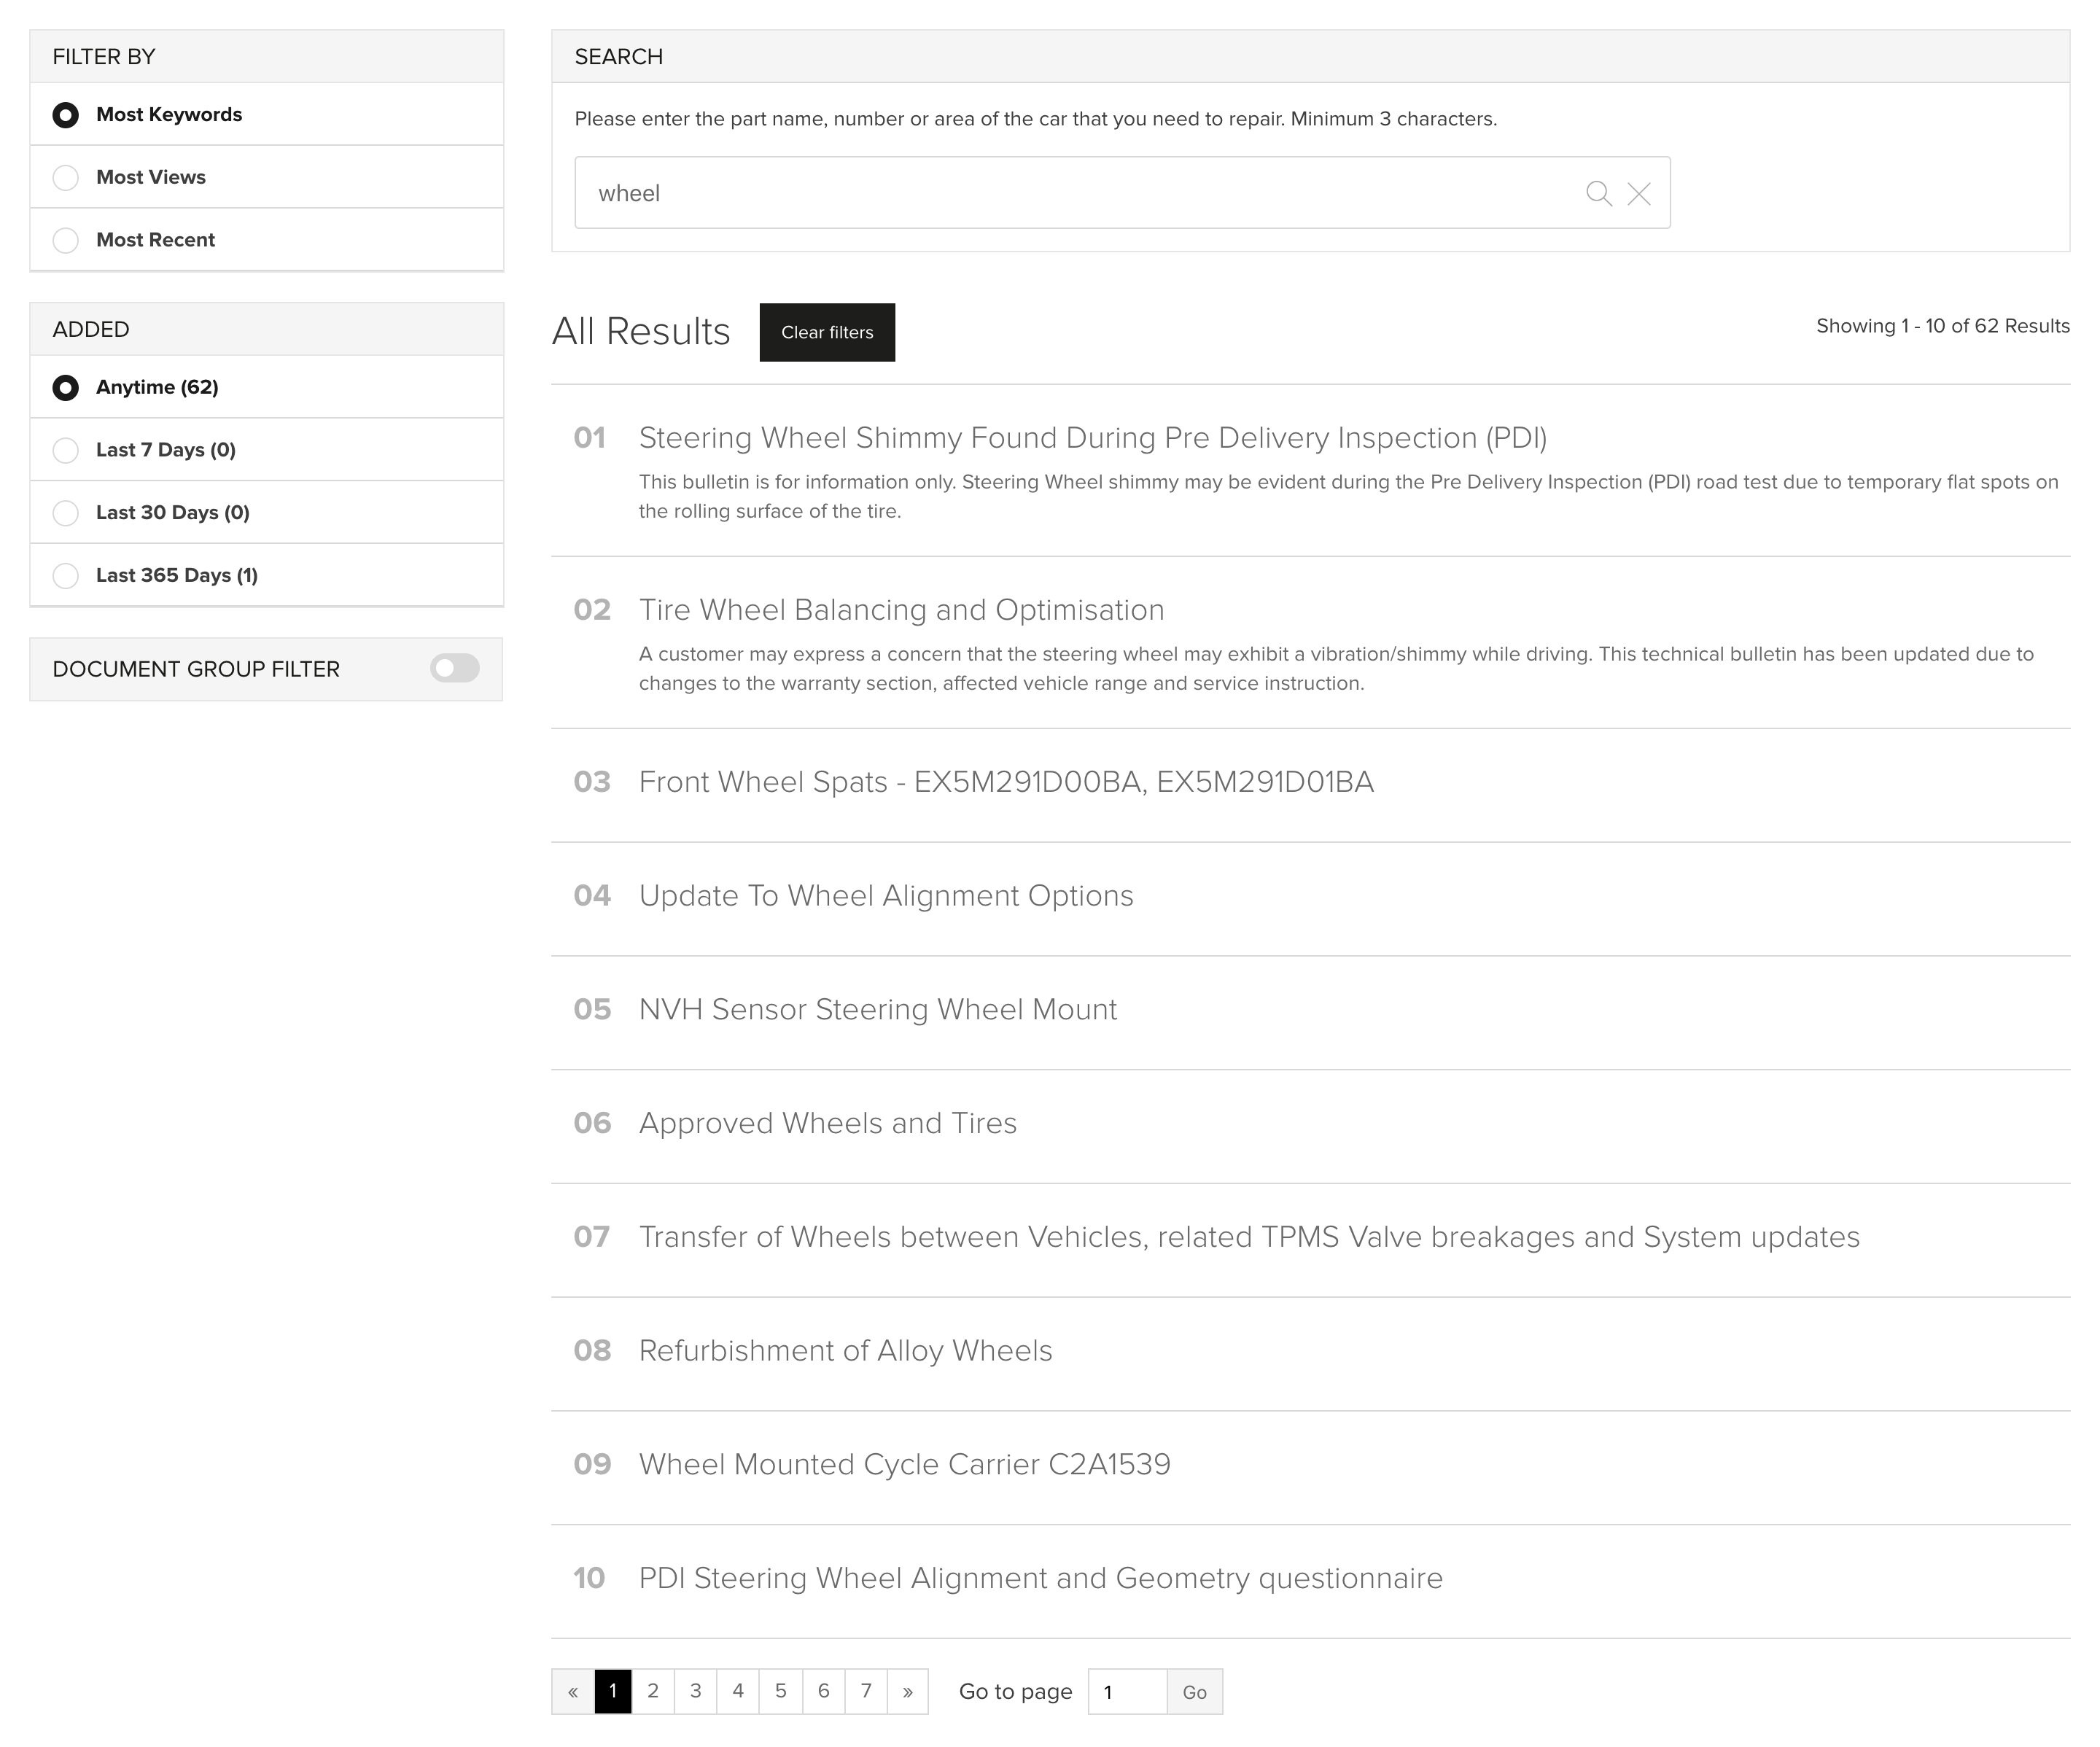Open Front Wheel Spats result
Viewport: 2100px width, 1747px height.
(x=1006, y=782)
